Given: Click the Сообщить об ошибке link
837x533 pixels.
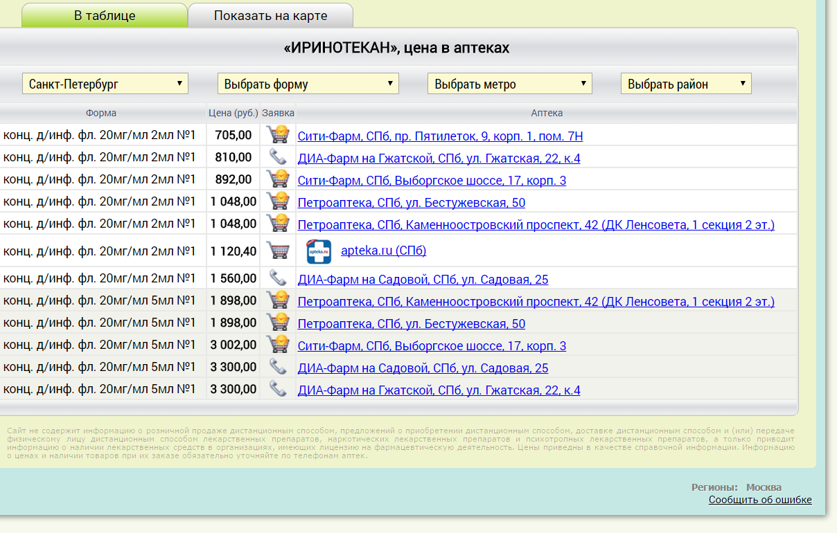Looking at the screenshot, I should (x=760, y=500).
